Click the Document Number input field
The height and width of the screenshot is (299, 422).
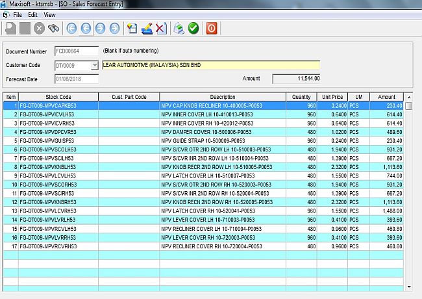(77, 51)
